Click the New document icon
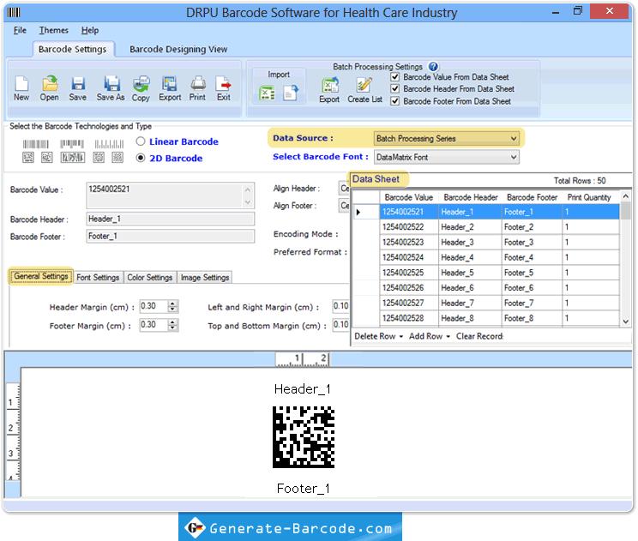Screen dimensions: 638x541 tap(21, 83)
